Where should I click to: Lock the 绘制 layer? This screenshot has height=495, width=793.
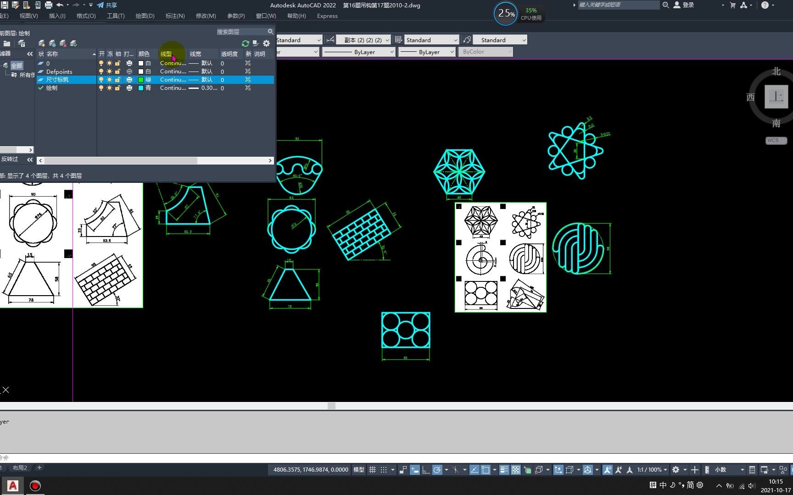118,88
